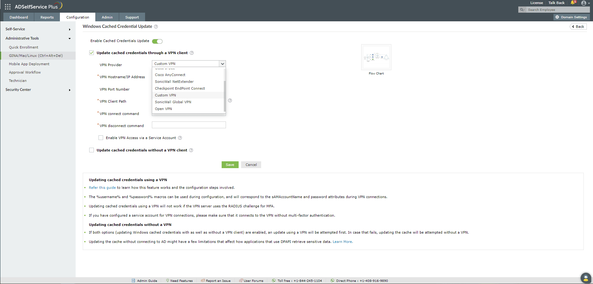
Task: Select SonicWall Global VPN provider option
Action: click(188, 102)
